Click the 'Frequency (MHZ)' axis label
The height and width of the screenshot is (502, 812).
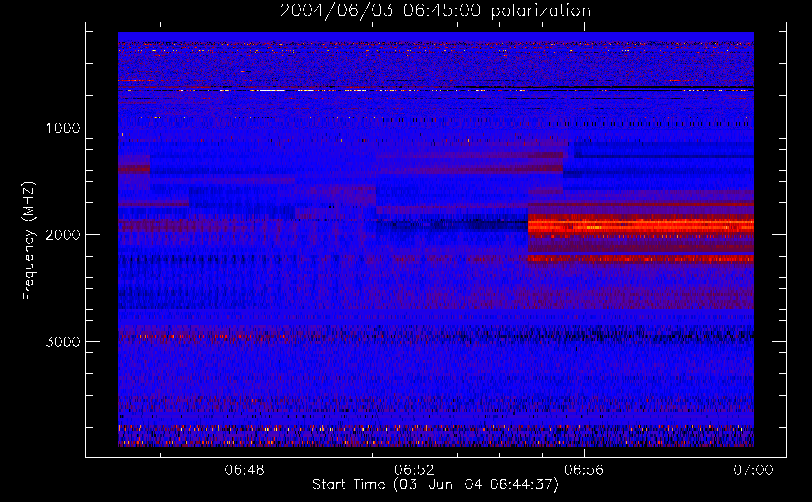click(x=29, y=241)
